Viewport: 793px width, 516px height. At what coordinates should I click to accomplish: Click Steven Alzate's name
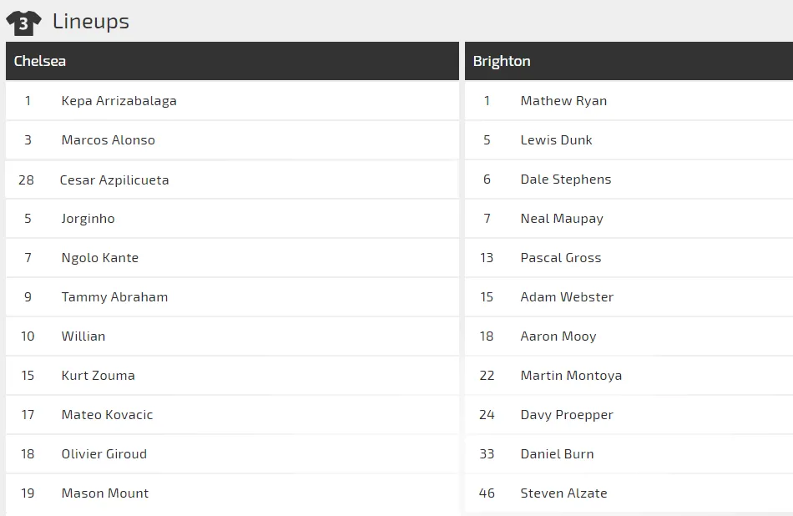point(563,493)
